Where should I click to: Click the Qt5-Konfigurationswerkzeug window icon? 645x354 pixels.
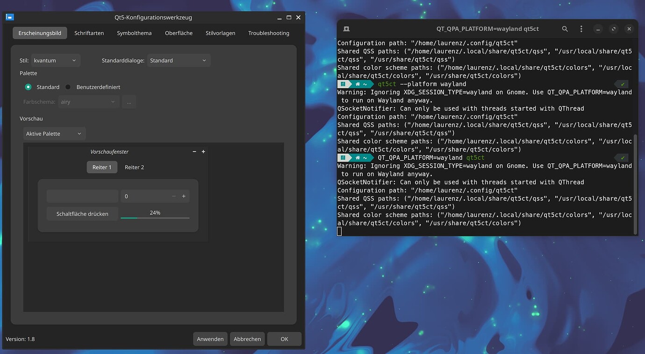(x=9, y=17)
